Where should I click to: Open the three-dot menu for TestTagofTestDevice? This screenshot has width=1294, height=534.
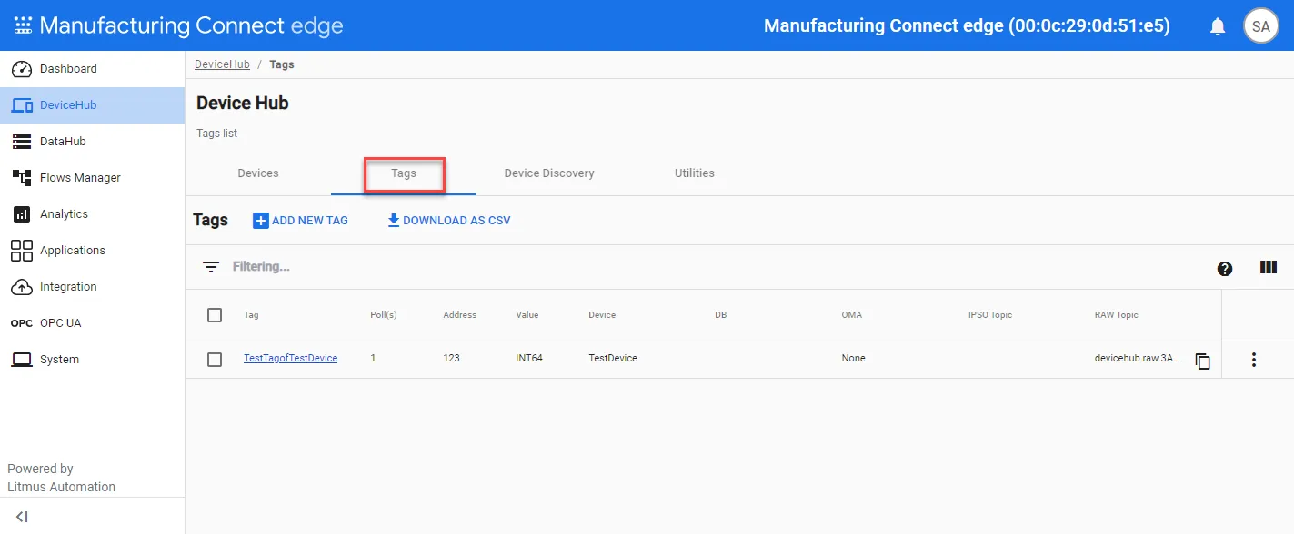(1254, 360)
